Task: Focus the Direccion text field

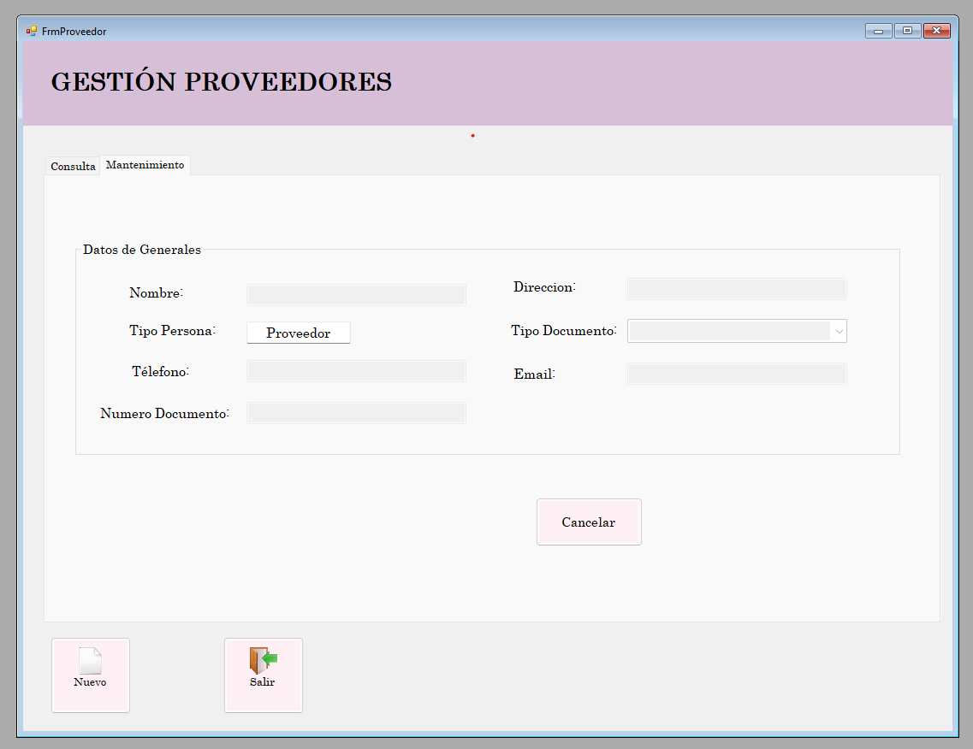Action: click(x=737, y=289)
